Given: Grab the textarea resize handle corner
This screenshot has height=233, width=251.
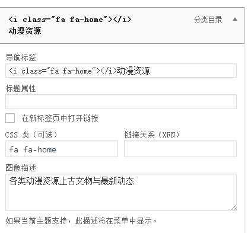Looking at the screenshot, I should [233, 208].
